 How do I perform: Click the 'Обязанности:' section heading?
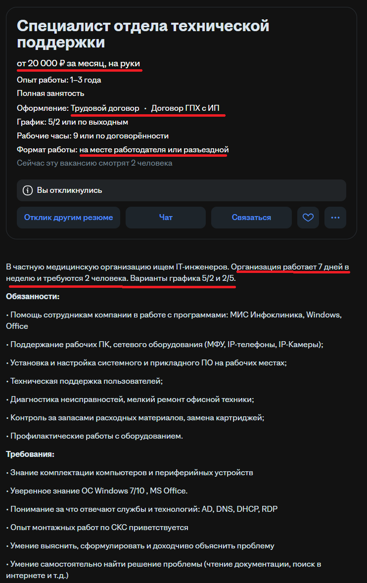pos(34,297)
